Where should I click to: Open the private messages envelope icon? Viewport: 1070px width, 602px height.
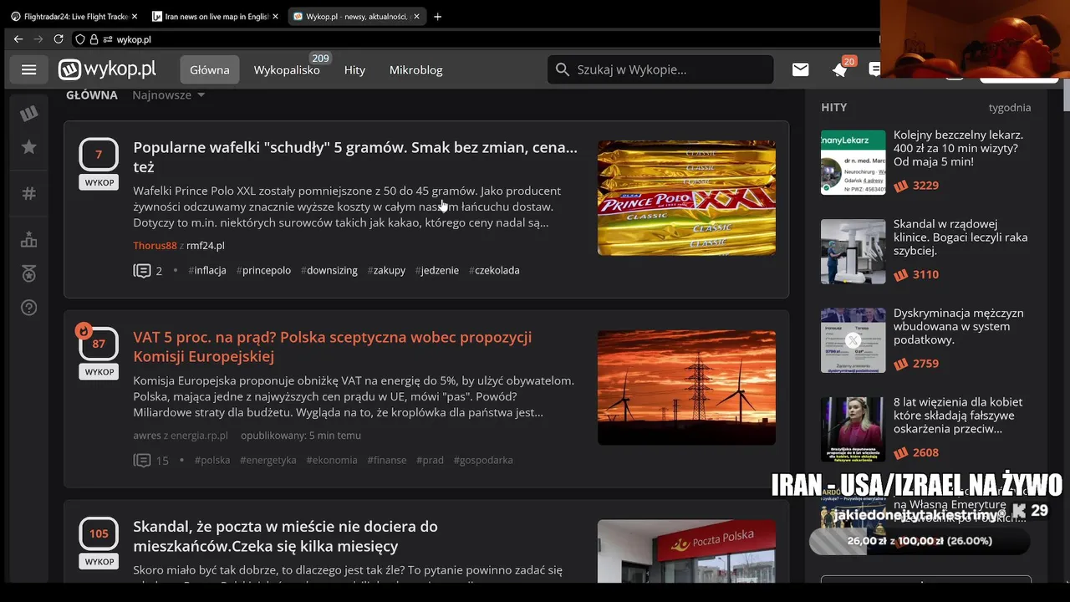801,69
